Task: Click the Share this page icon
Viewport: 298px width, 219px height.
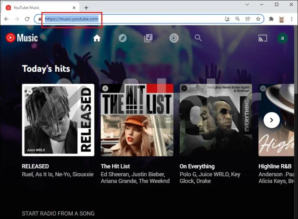Action: point(247,19)
